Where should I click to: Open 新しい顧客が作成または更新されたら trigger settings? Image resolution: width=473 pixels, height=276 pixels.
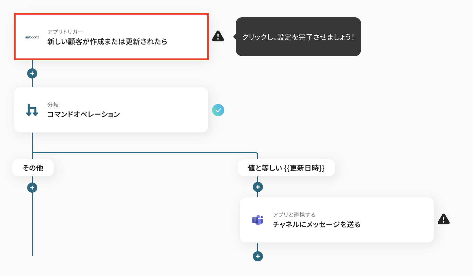(107, 42)
